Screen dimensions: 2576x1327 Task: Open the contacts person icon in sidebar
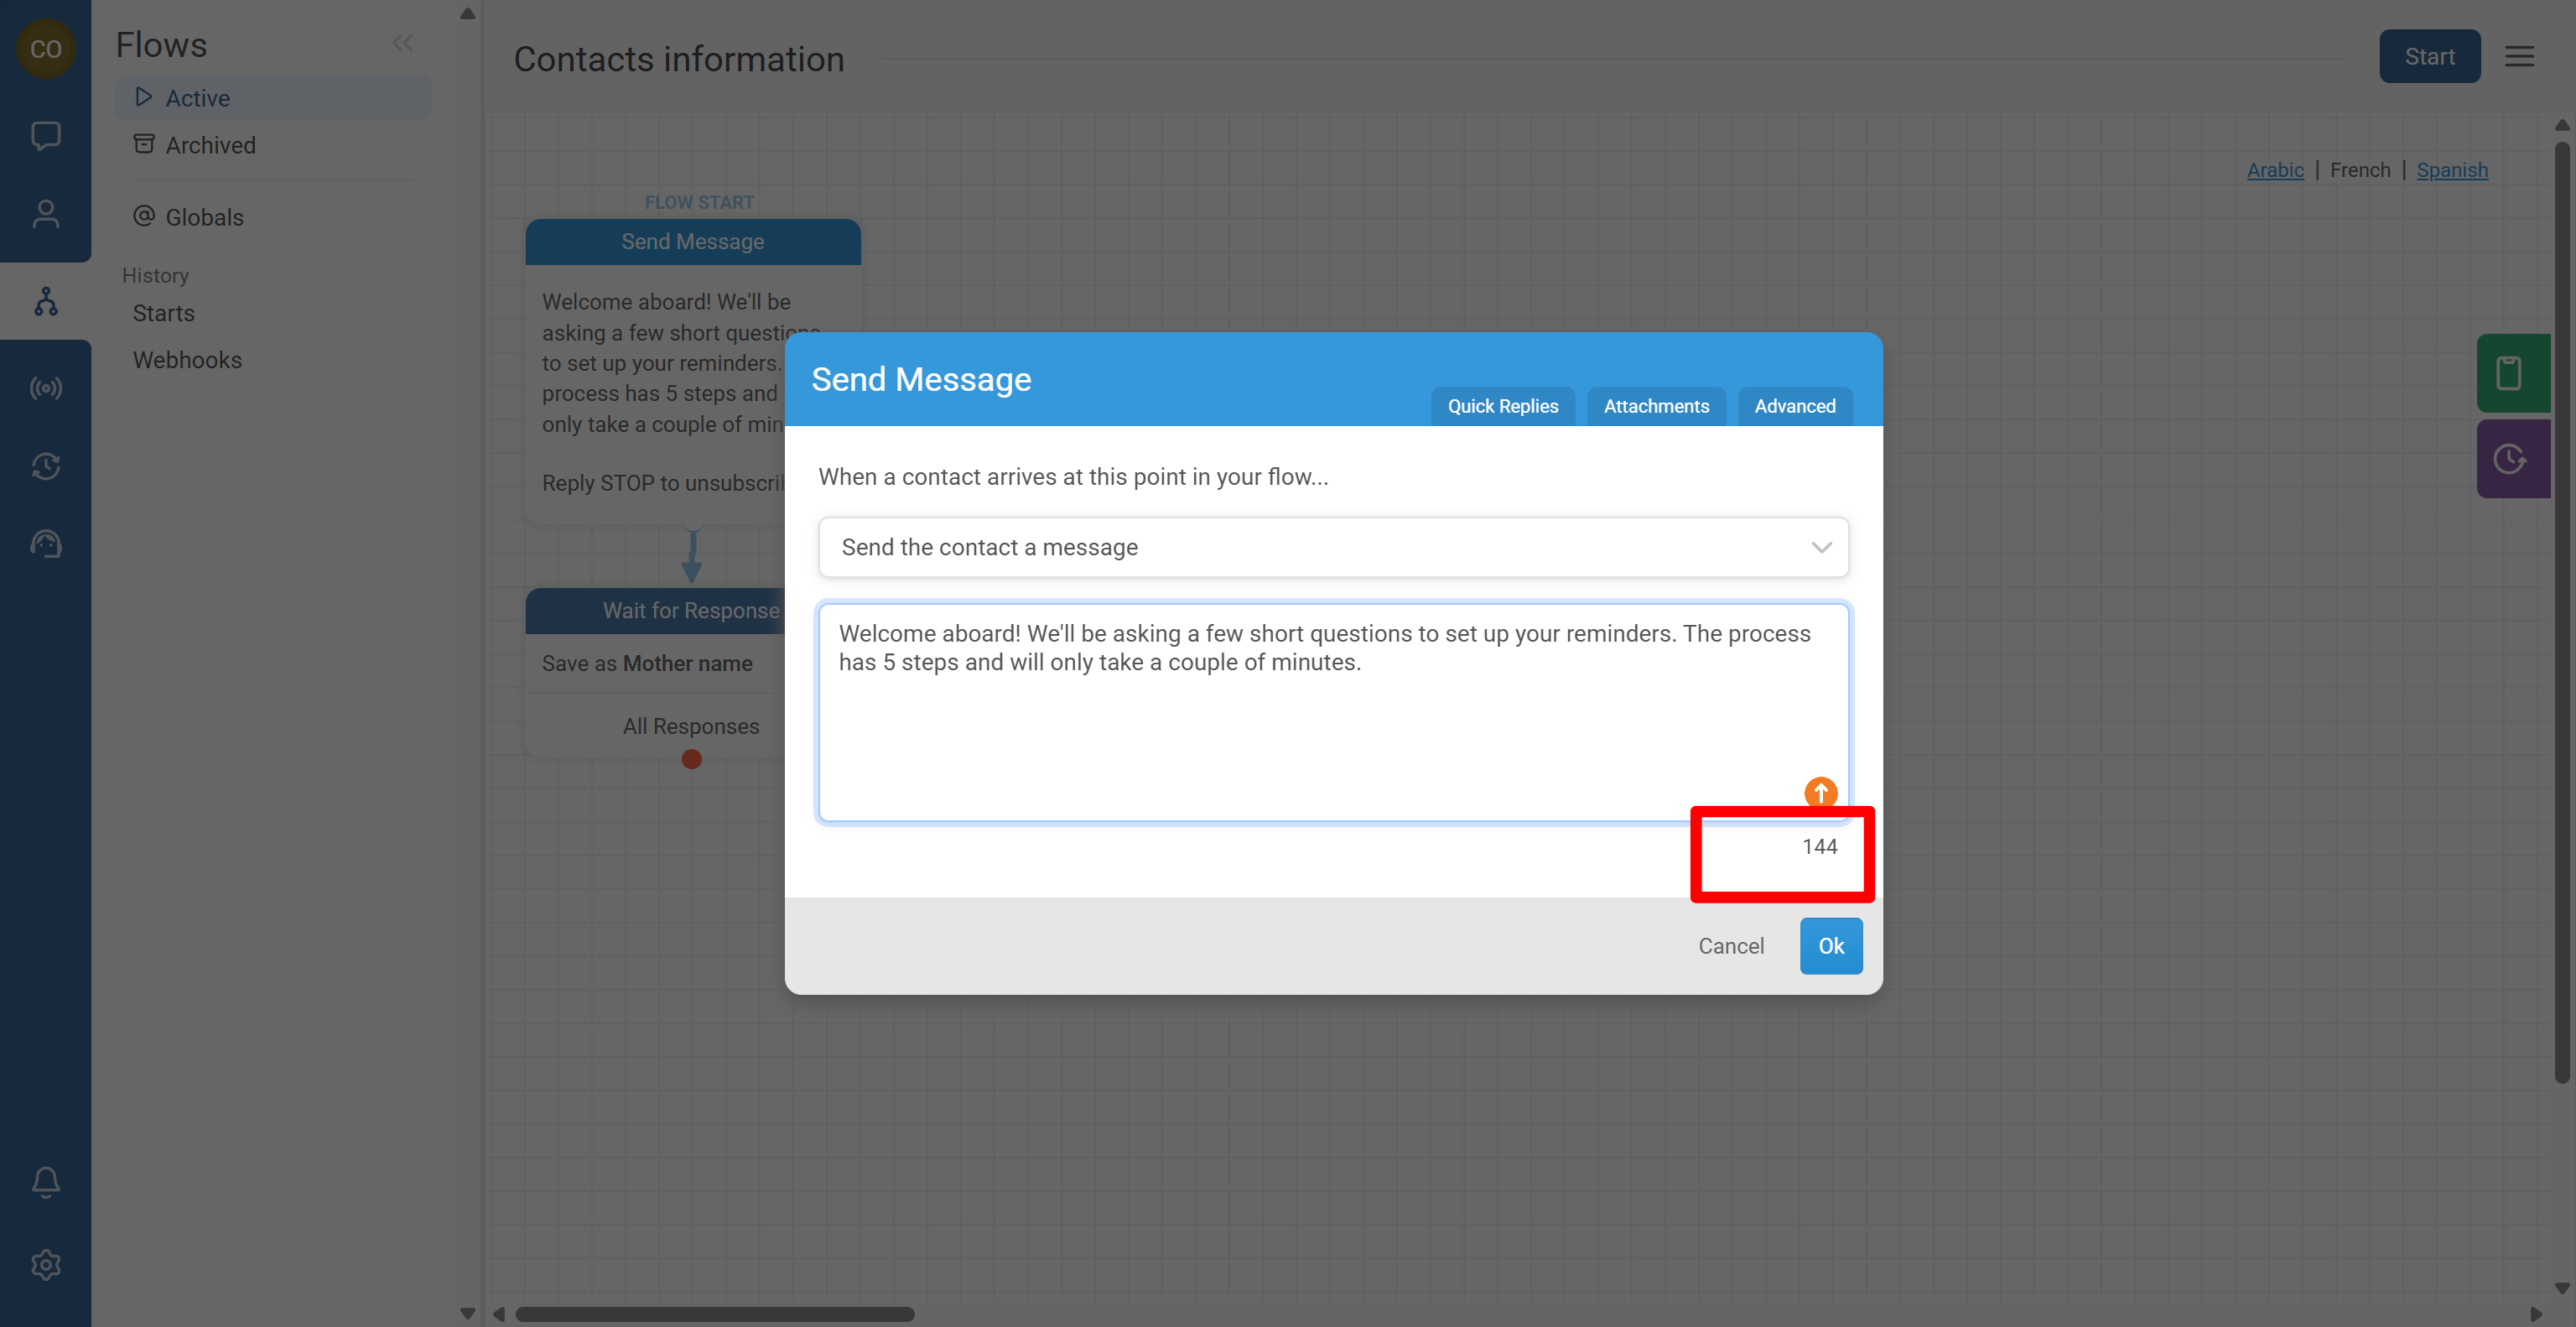(45, 213)
